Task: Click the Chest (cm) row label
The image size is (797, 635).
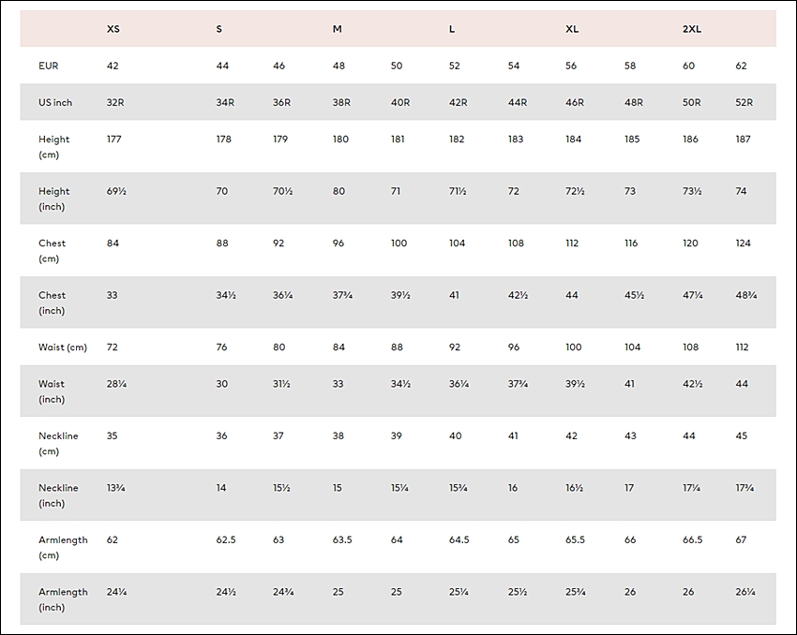Action: tap(52, 251)
